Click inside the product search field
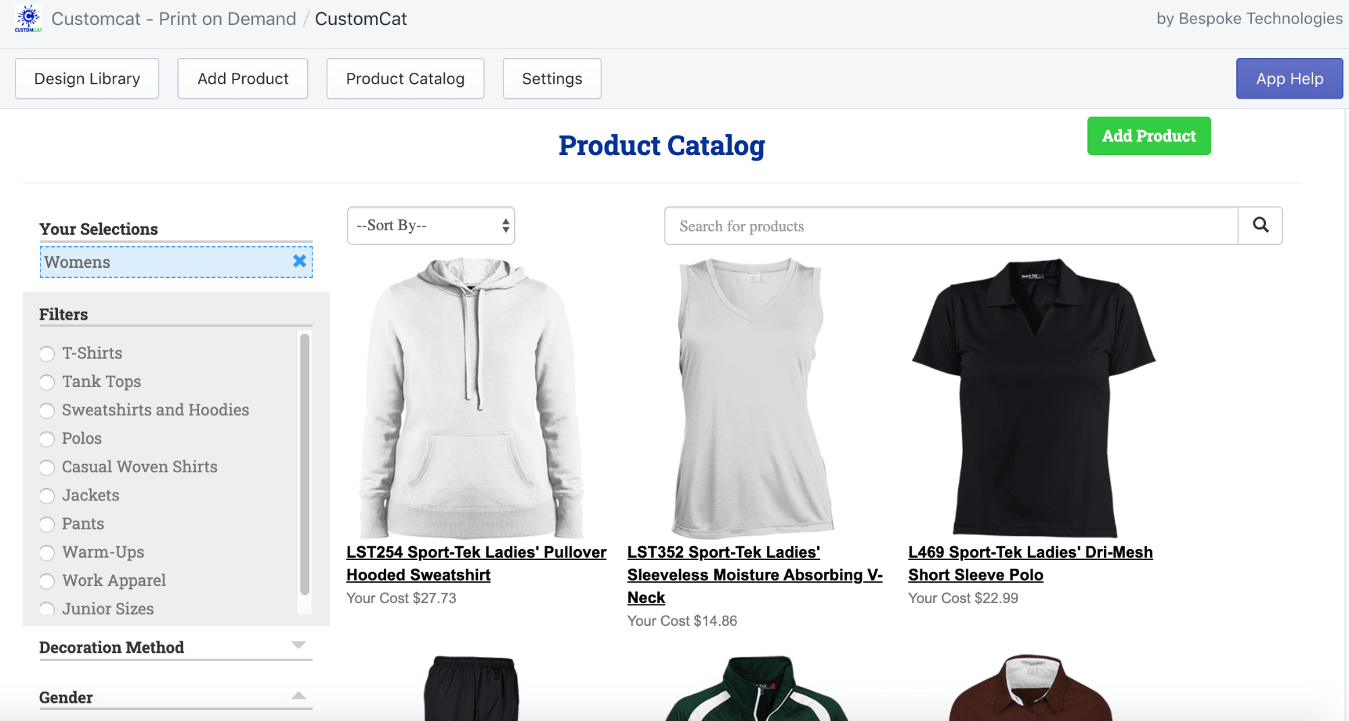This screenshot has height=721, width=1349. [x=945, y=225]
